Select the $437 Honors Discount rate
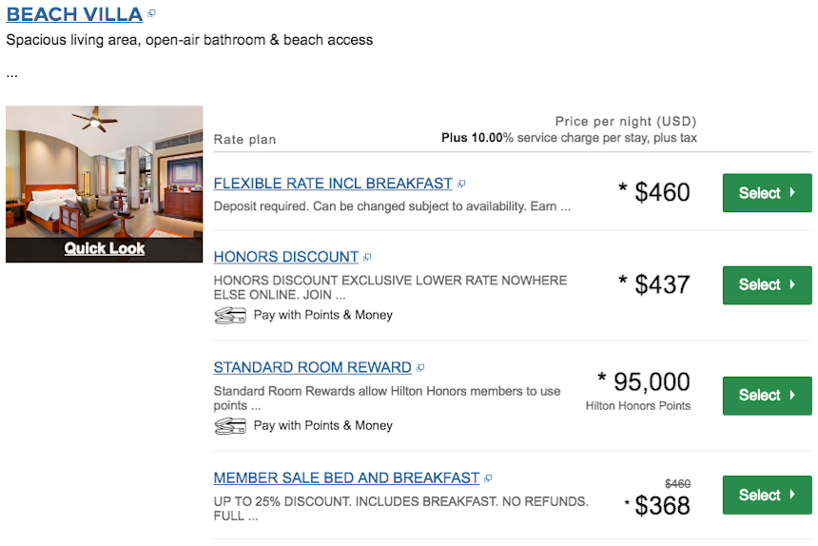This screenshot has width=818, height=546. click(x=767, y=284)
